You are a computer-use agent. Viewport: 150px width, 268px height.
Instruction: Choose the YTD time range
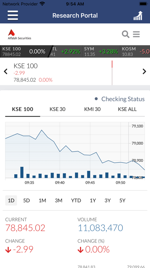tap(76, 200)
